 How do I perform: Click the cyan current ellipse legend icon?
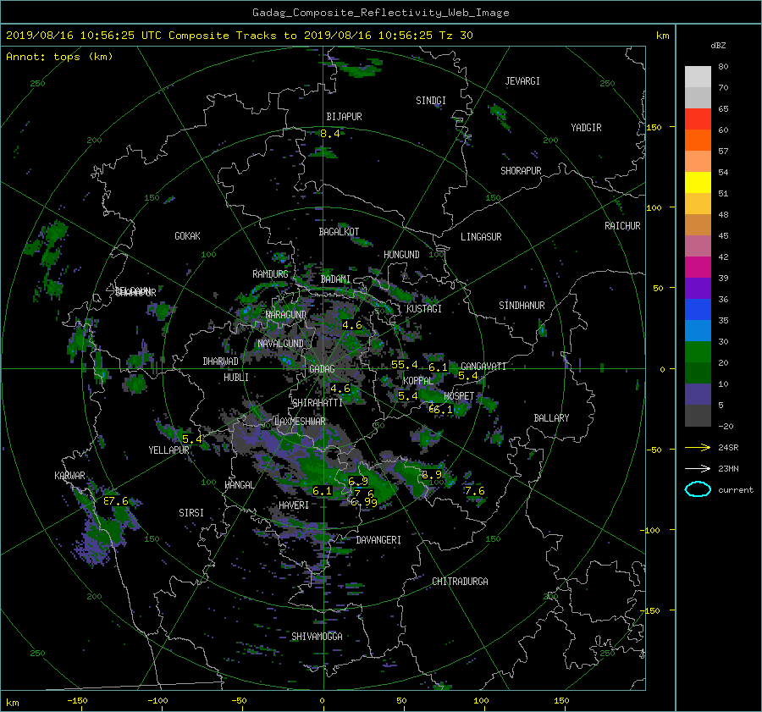698,489
